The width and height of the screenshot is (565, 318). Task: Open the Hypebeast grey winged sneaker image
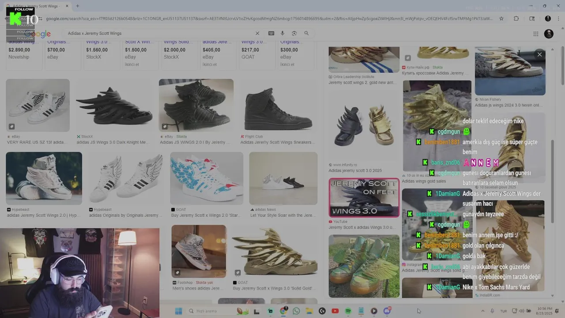pos(44,178)
